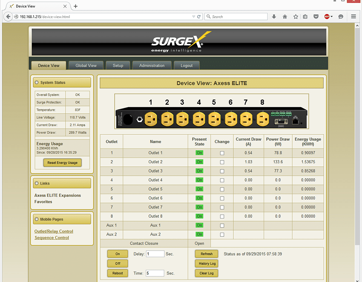Click the scrollbar up arrow

pos(357,26)
